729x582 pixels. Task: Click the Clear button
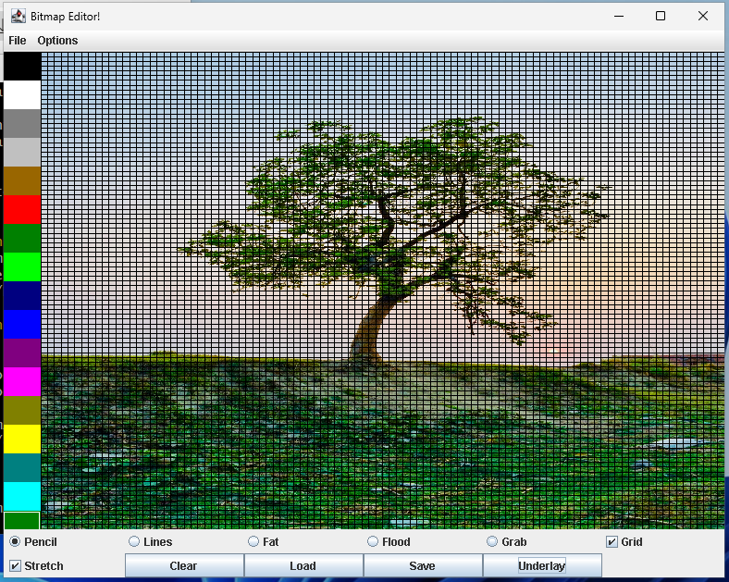(x=184, y=565)
